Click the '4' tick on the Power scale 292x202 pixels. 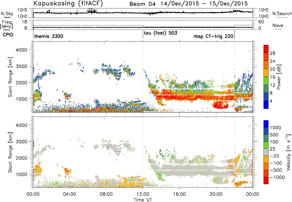click(271, 101)
